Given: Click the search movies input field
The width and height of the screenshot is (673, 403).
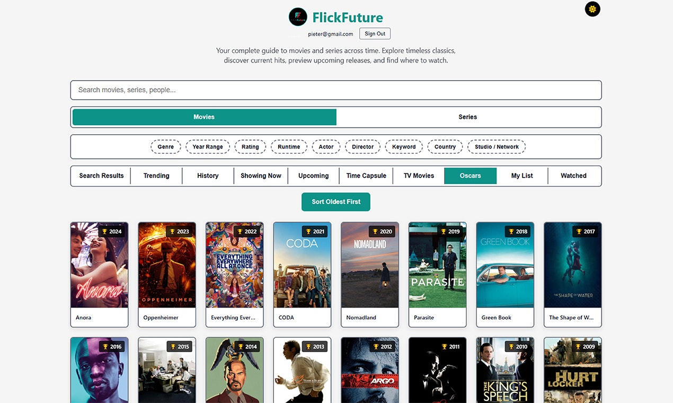Looking at the screenshot, I should (336, 90).
